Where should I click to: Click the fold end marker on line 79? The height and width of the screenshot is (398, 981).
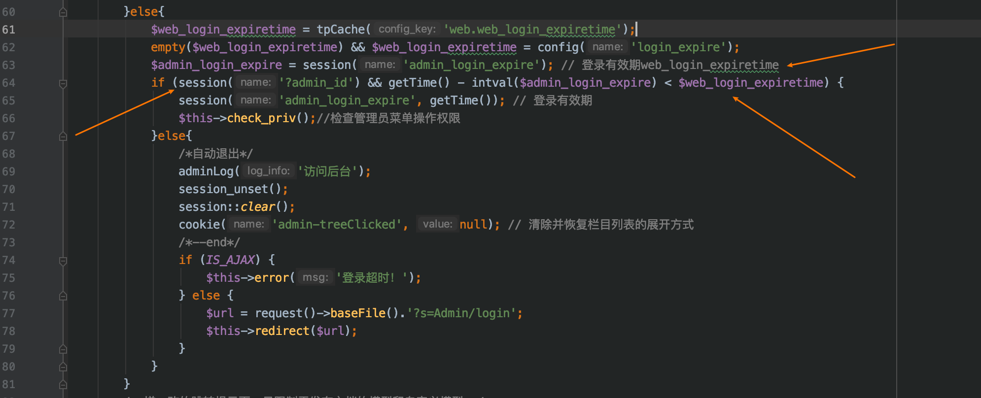63,349
